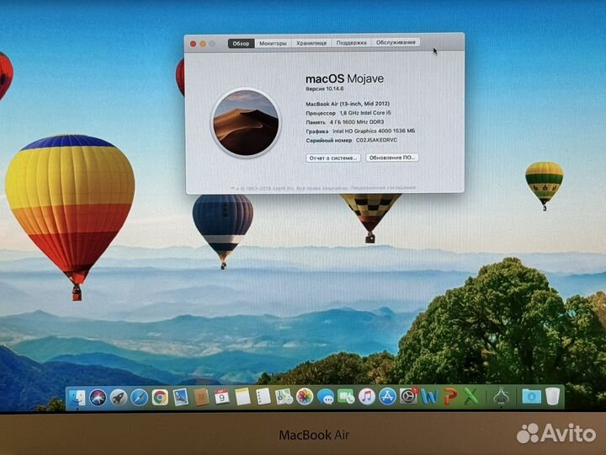Switch to the Мониторы tab
This screenshot has width=606, height=455.
(x=273, y=43)
